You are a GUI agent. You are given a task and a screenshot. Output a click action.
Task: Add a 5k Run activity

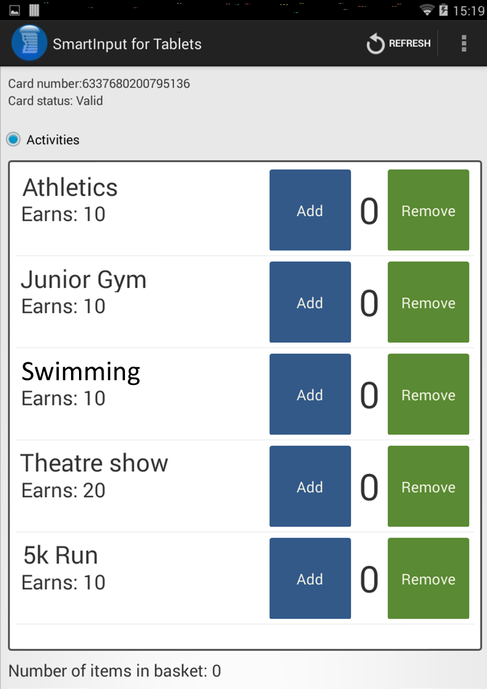tap(310, 578)
